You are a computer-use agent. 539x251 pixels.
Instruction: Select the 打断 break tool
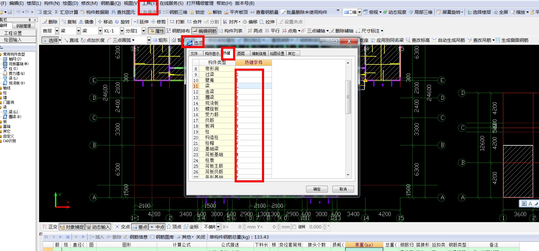click(x=177, y=22)
